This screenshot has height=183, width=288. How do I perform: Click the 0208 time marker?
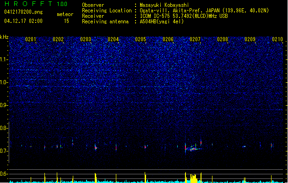pos(223,39)
